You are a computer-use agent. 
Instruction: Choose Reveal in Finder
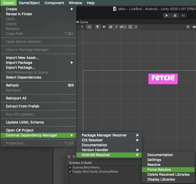point(38,14)
